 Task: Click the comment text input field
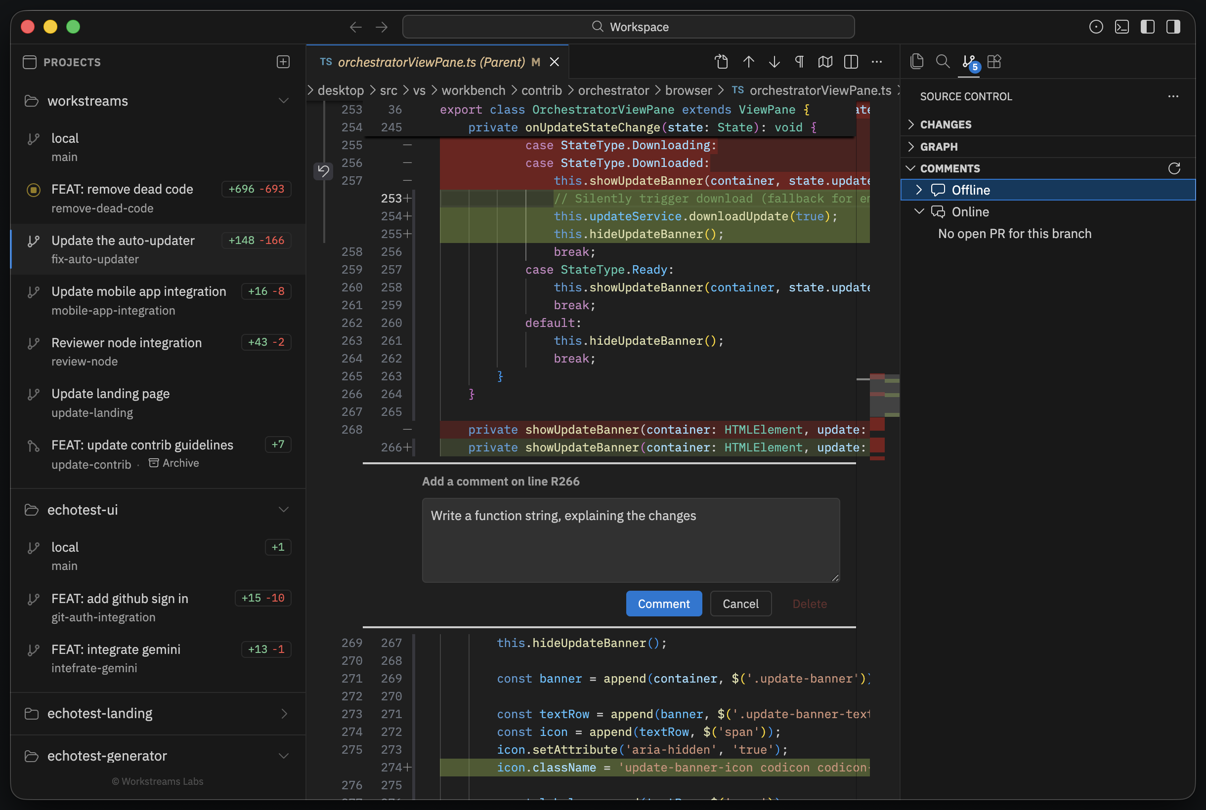(631, 540)
